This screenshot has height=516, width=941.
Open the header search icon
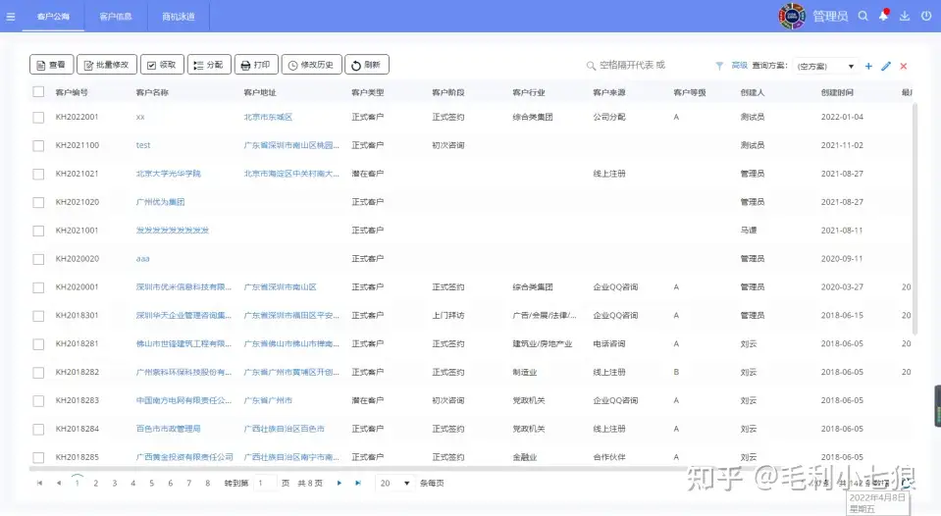tap(863, 17)
